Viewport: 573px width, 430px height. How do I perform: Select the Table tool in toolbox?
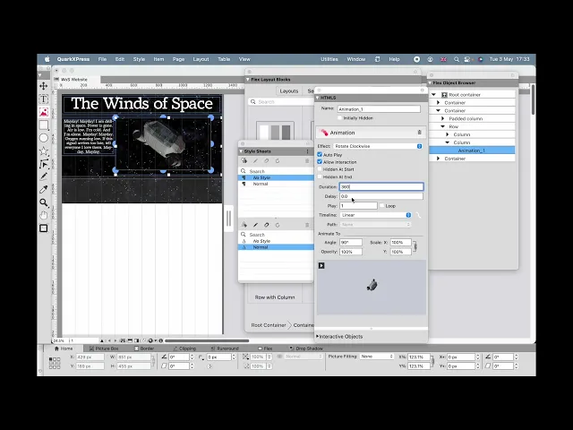pyautogui.click(x=44, y=228)
